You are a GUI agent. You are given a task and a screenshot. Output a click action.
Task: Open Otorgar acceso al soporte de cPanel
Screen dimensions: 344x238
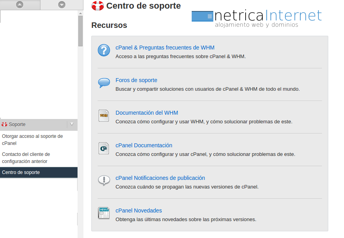tap(32, 140)
